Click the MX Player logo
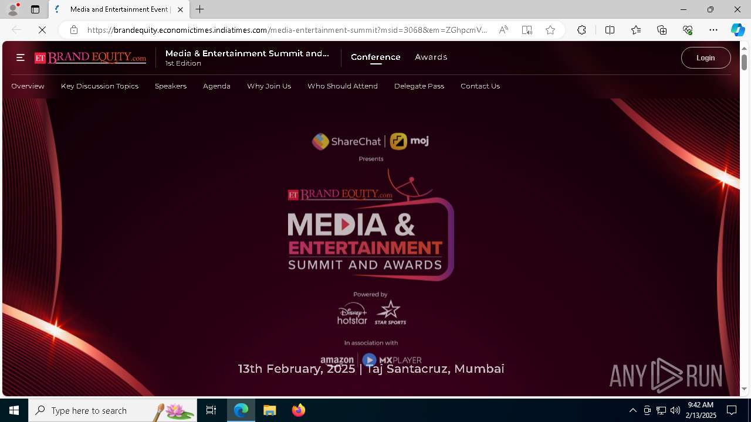The height and width of the screenshot is (422, 751). pos(392,360)
